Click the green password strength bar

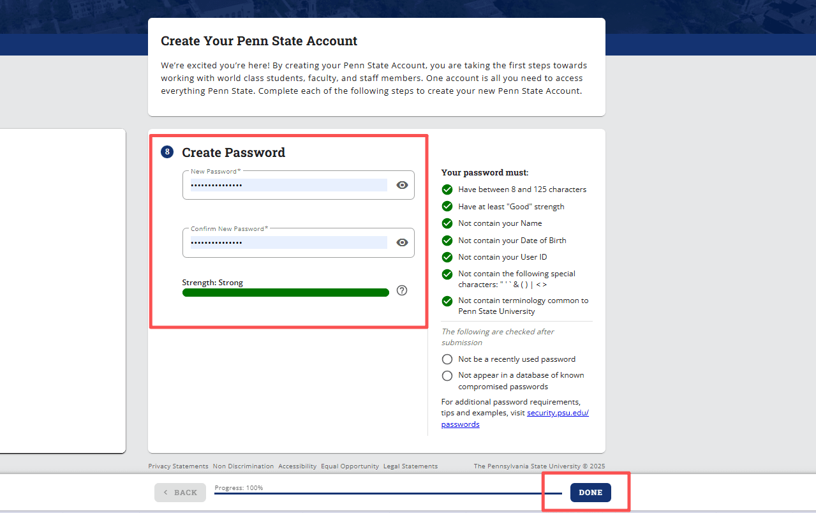tap(286, 293)
